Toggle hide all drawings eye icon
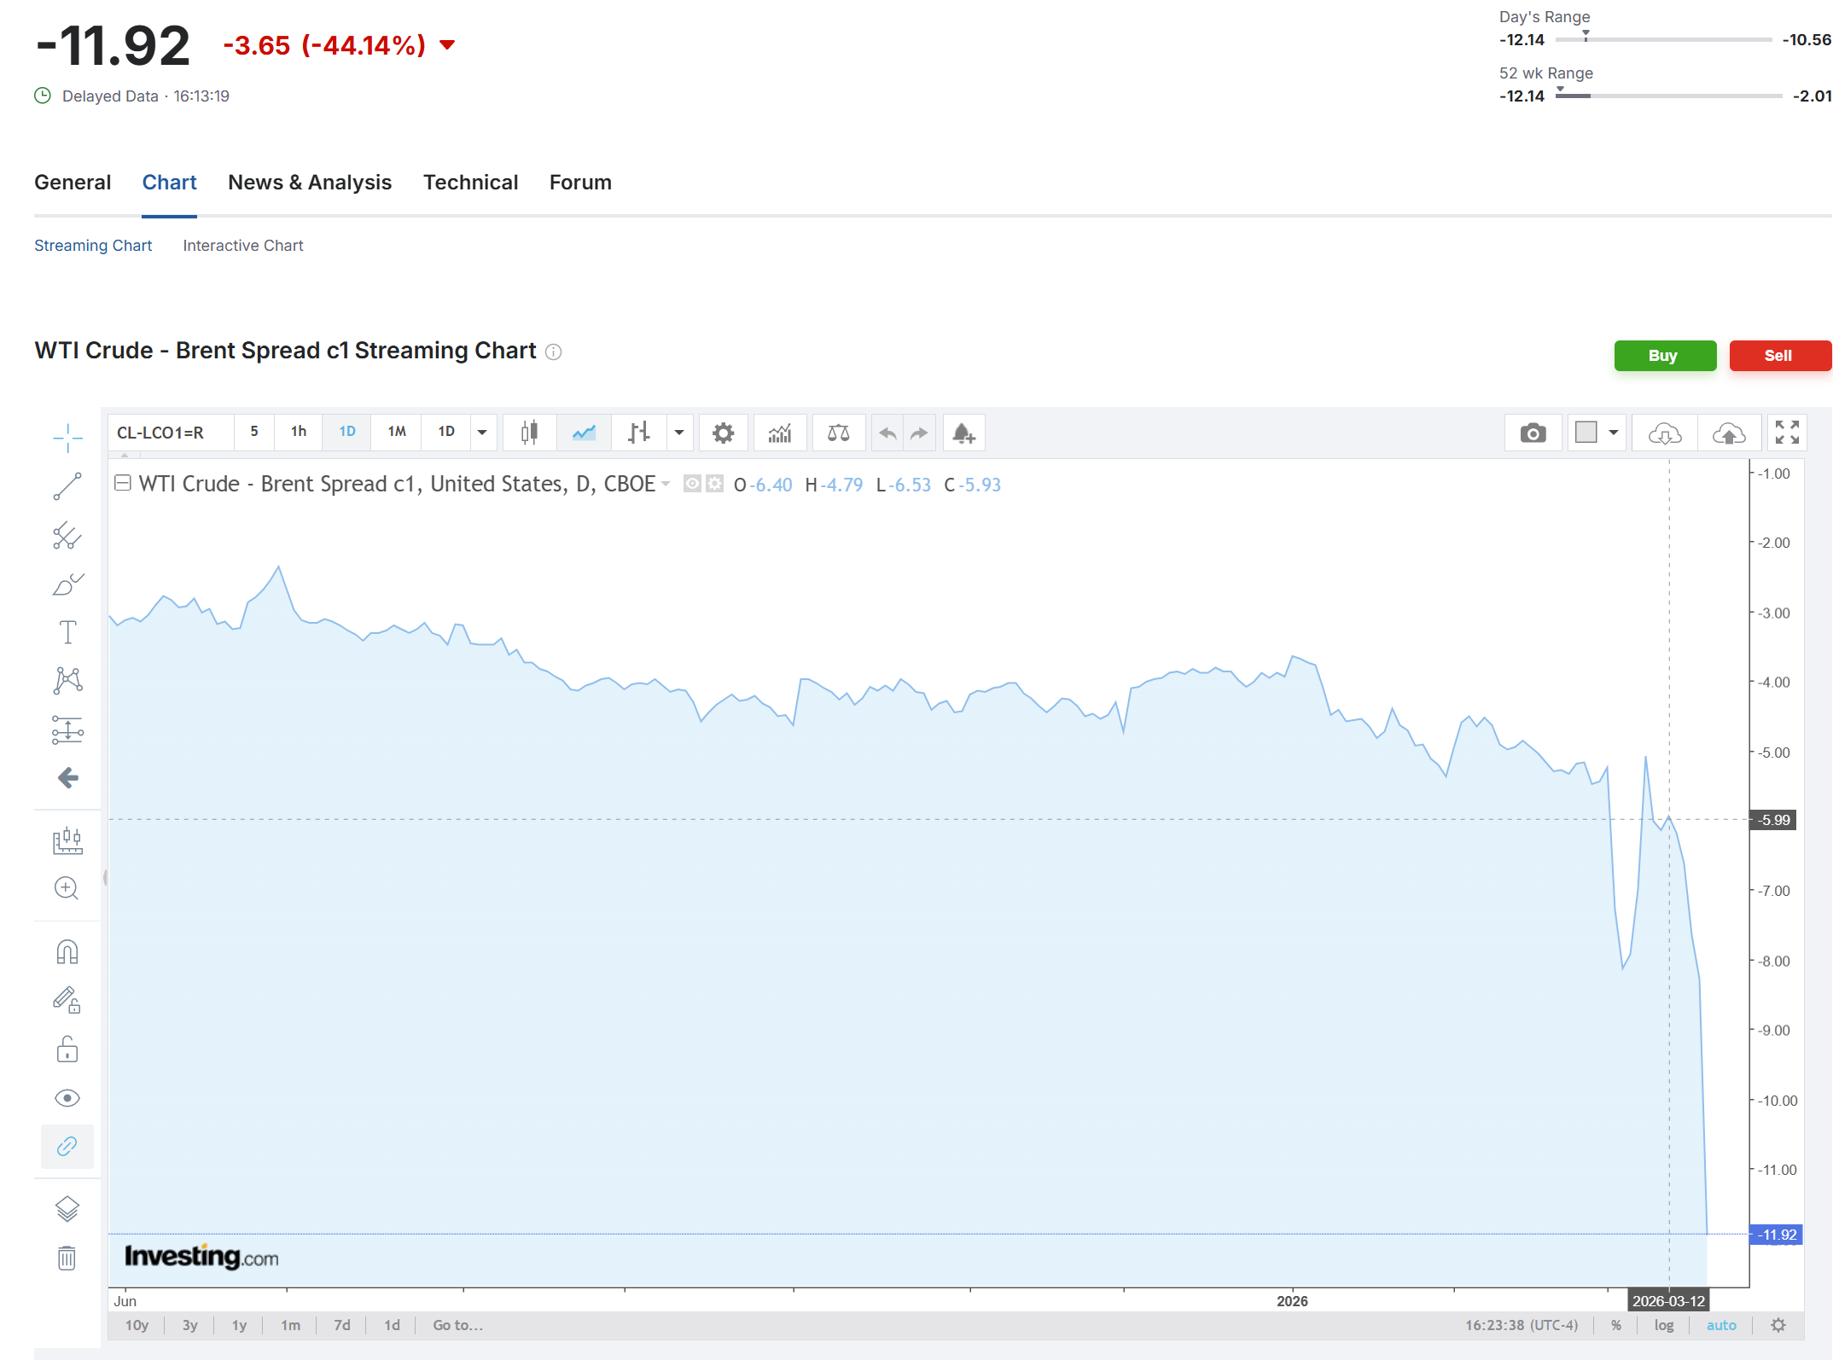The image size is (1833, 1360). point(67,1098)
